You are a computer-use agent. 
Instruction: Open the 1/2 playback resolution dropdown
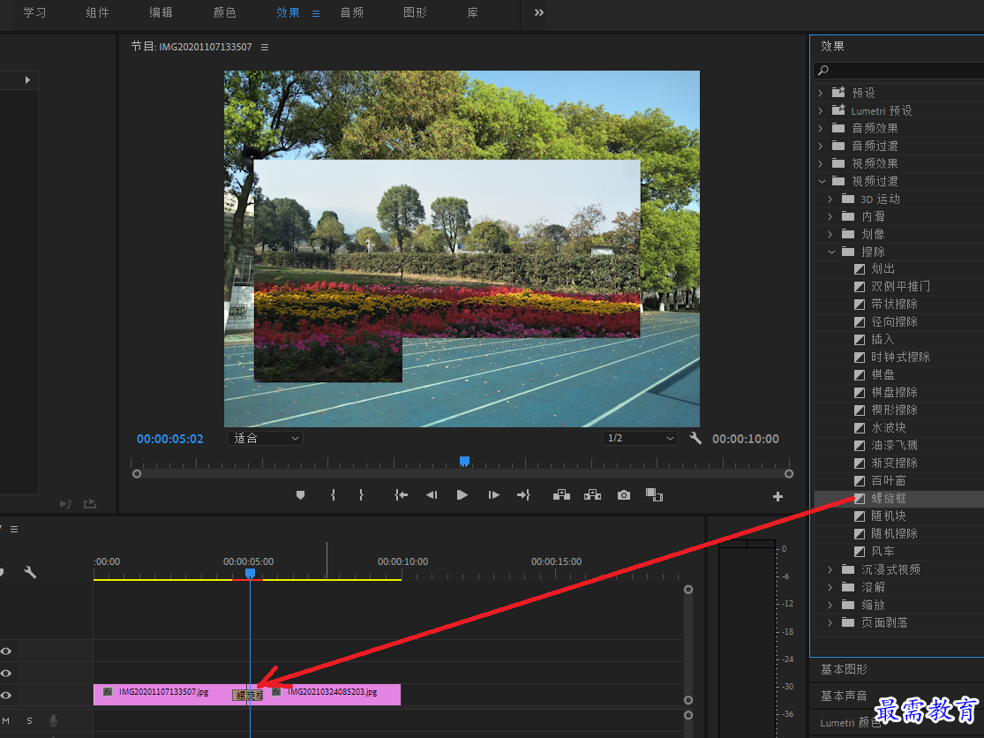(x=640, y=438)
